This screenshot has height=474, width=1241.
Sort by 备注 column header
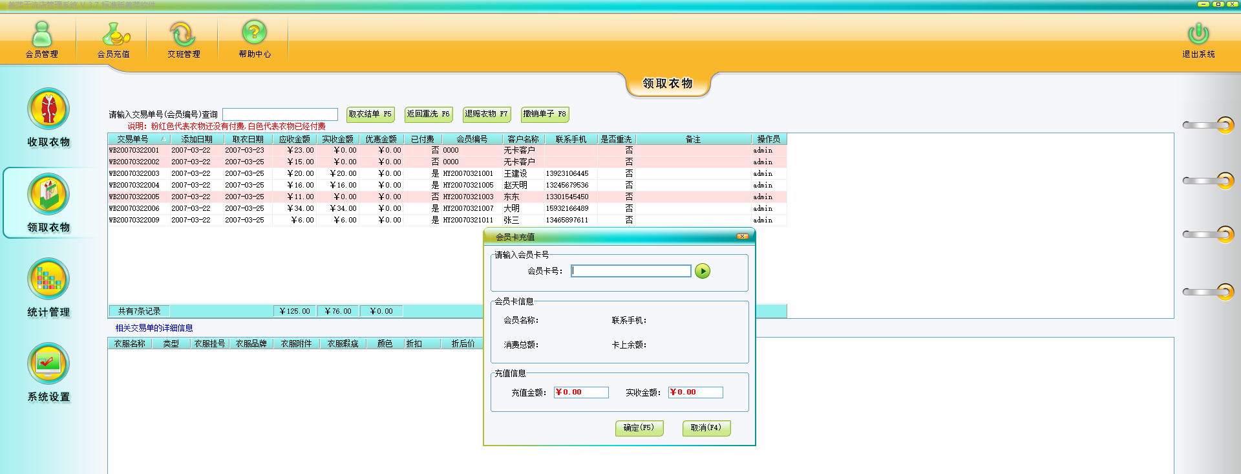pos(694,139)
